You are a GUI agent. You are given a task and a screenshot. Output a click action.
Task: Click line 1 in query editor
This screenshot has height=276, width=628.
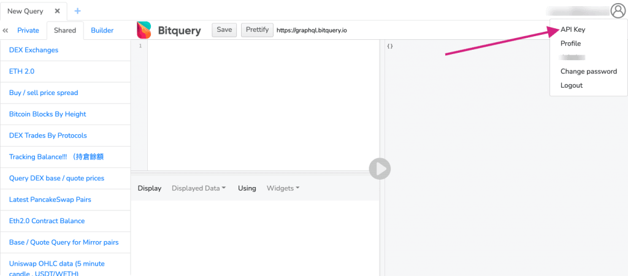263,46
